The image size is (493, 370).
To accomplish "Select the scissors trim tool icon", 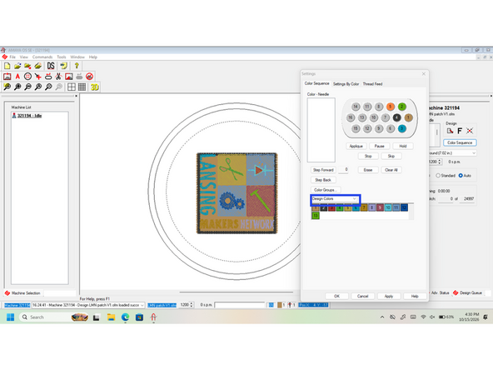I will tap(58, 77).
